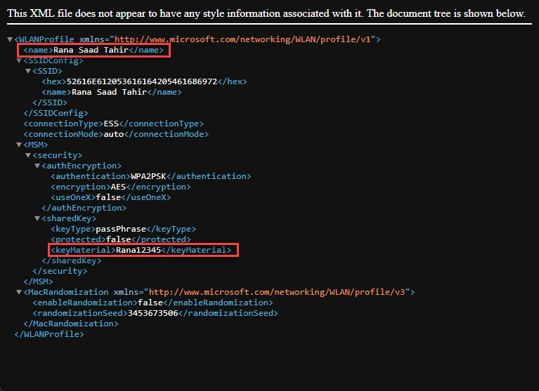The height and width of the screenshot is (391, 539).
Task: Click the connectionType ESS line
Action: click(x=113, y=124)
